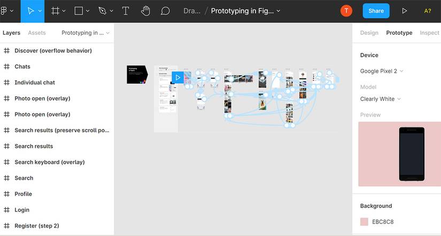This screenshot has width=441, height=236.
Task: Edit the EBC8C8 hex value
Action: (x=383, y=222)
